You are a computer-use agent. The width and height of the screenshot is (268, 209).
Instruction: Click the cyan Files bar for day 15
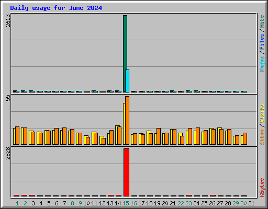coord(127,81)
